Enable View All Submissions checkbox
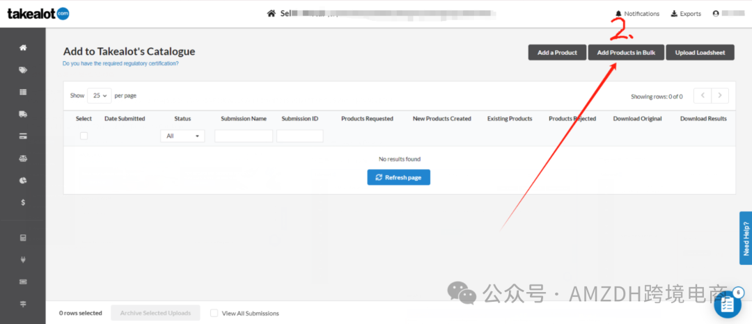This screenshot has height=324, width=752. 214,313
